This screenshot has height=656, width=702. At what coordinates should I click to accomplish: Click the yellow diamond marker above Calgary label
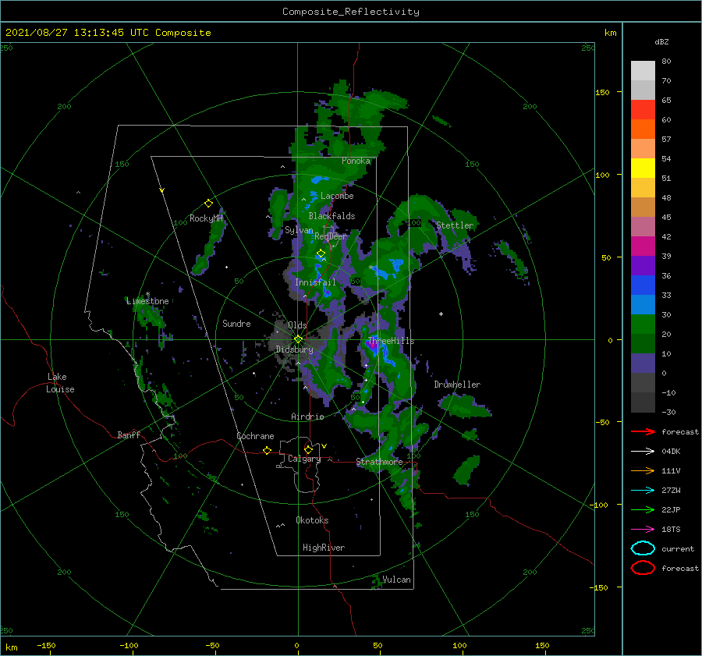(x=308, y=449)
